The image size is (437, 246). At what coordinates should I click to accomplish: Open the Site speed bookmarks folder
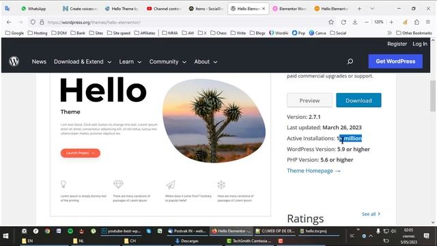point(118,33)
